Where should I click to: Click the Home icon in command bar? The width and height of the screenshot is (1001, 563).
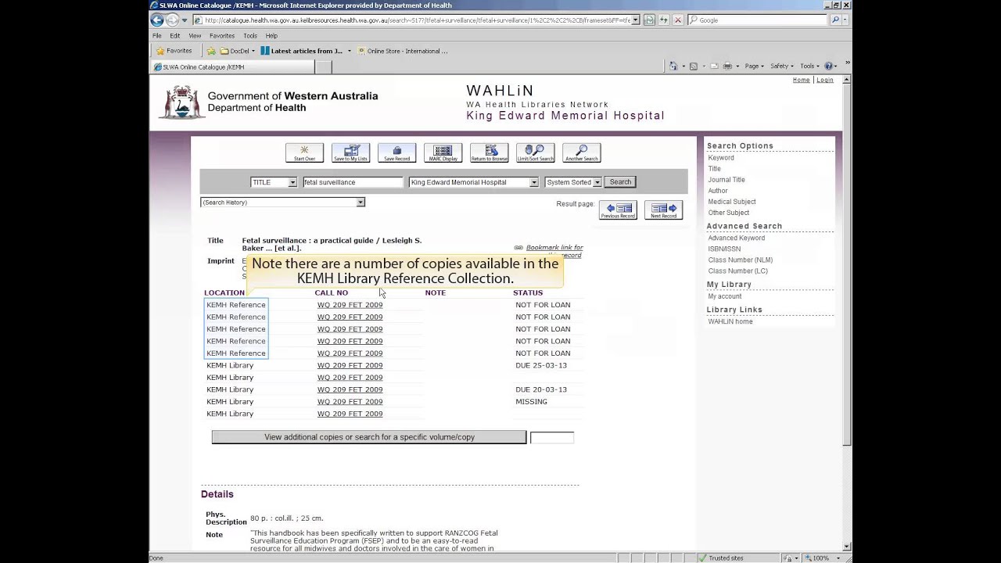673,66
